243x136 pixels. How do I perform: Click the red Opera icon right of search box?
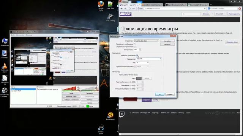tap(240, 8)
